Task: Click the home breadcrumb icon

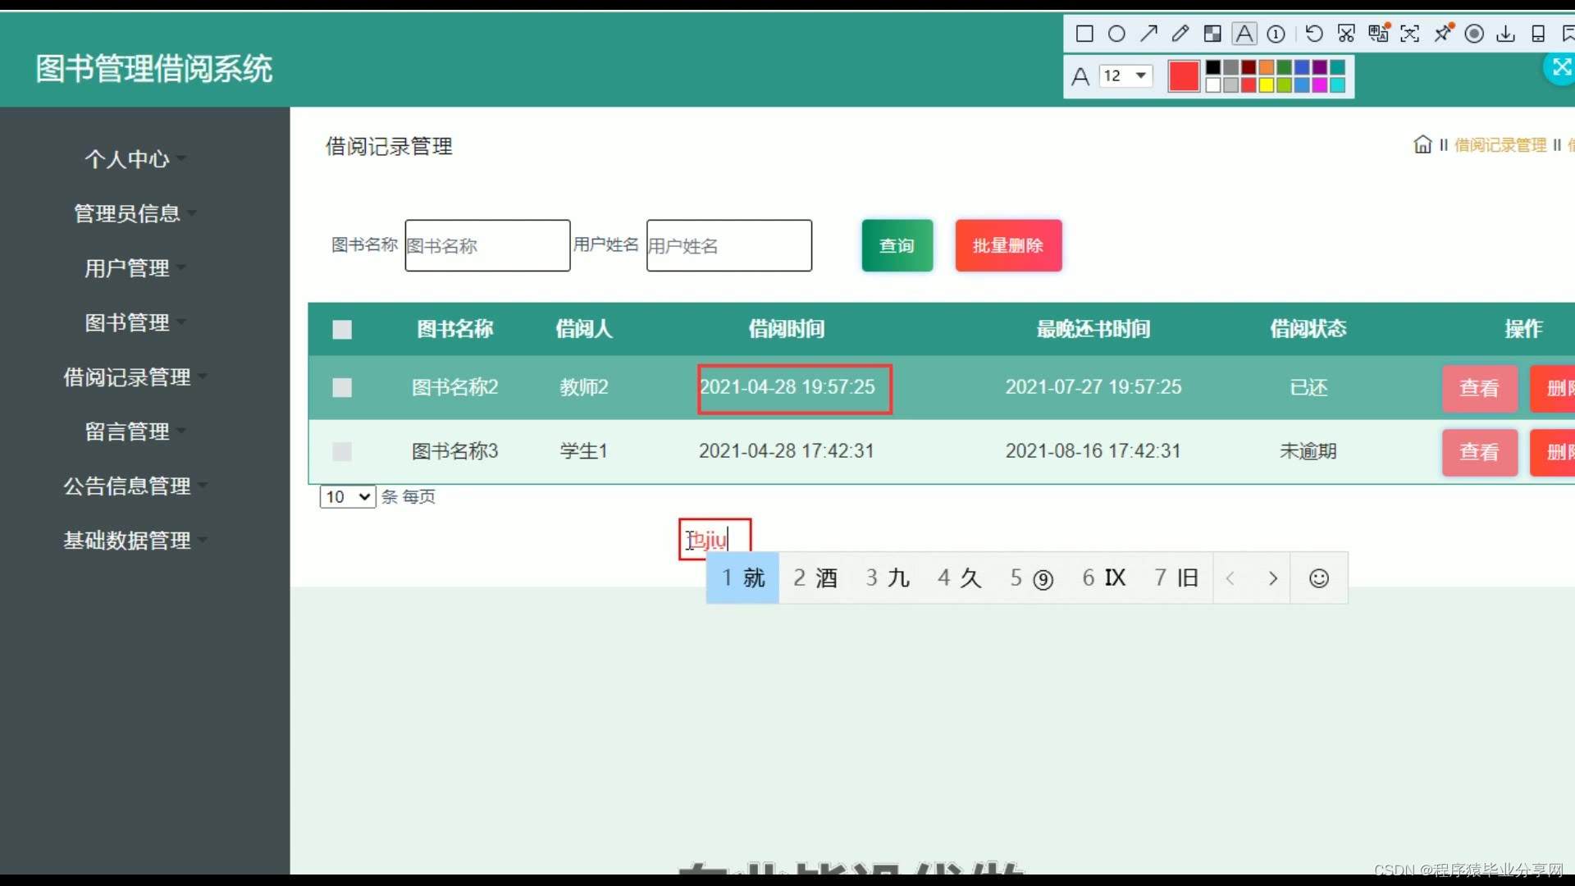Action: coord(1422,145)
